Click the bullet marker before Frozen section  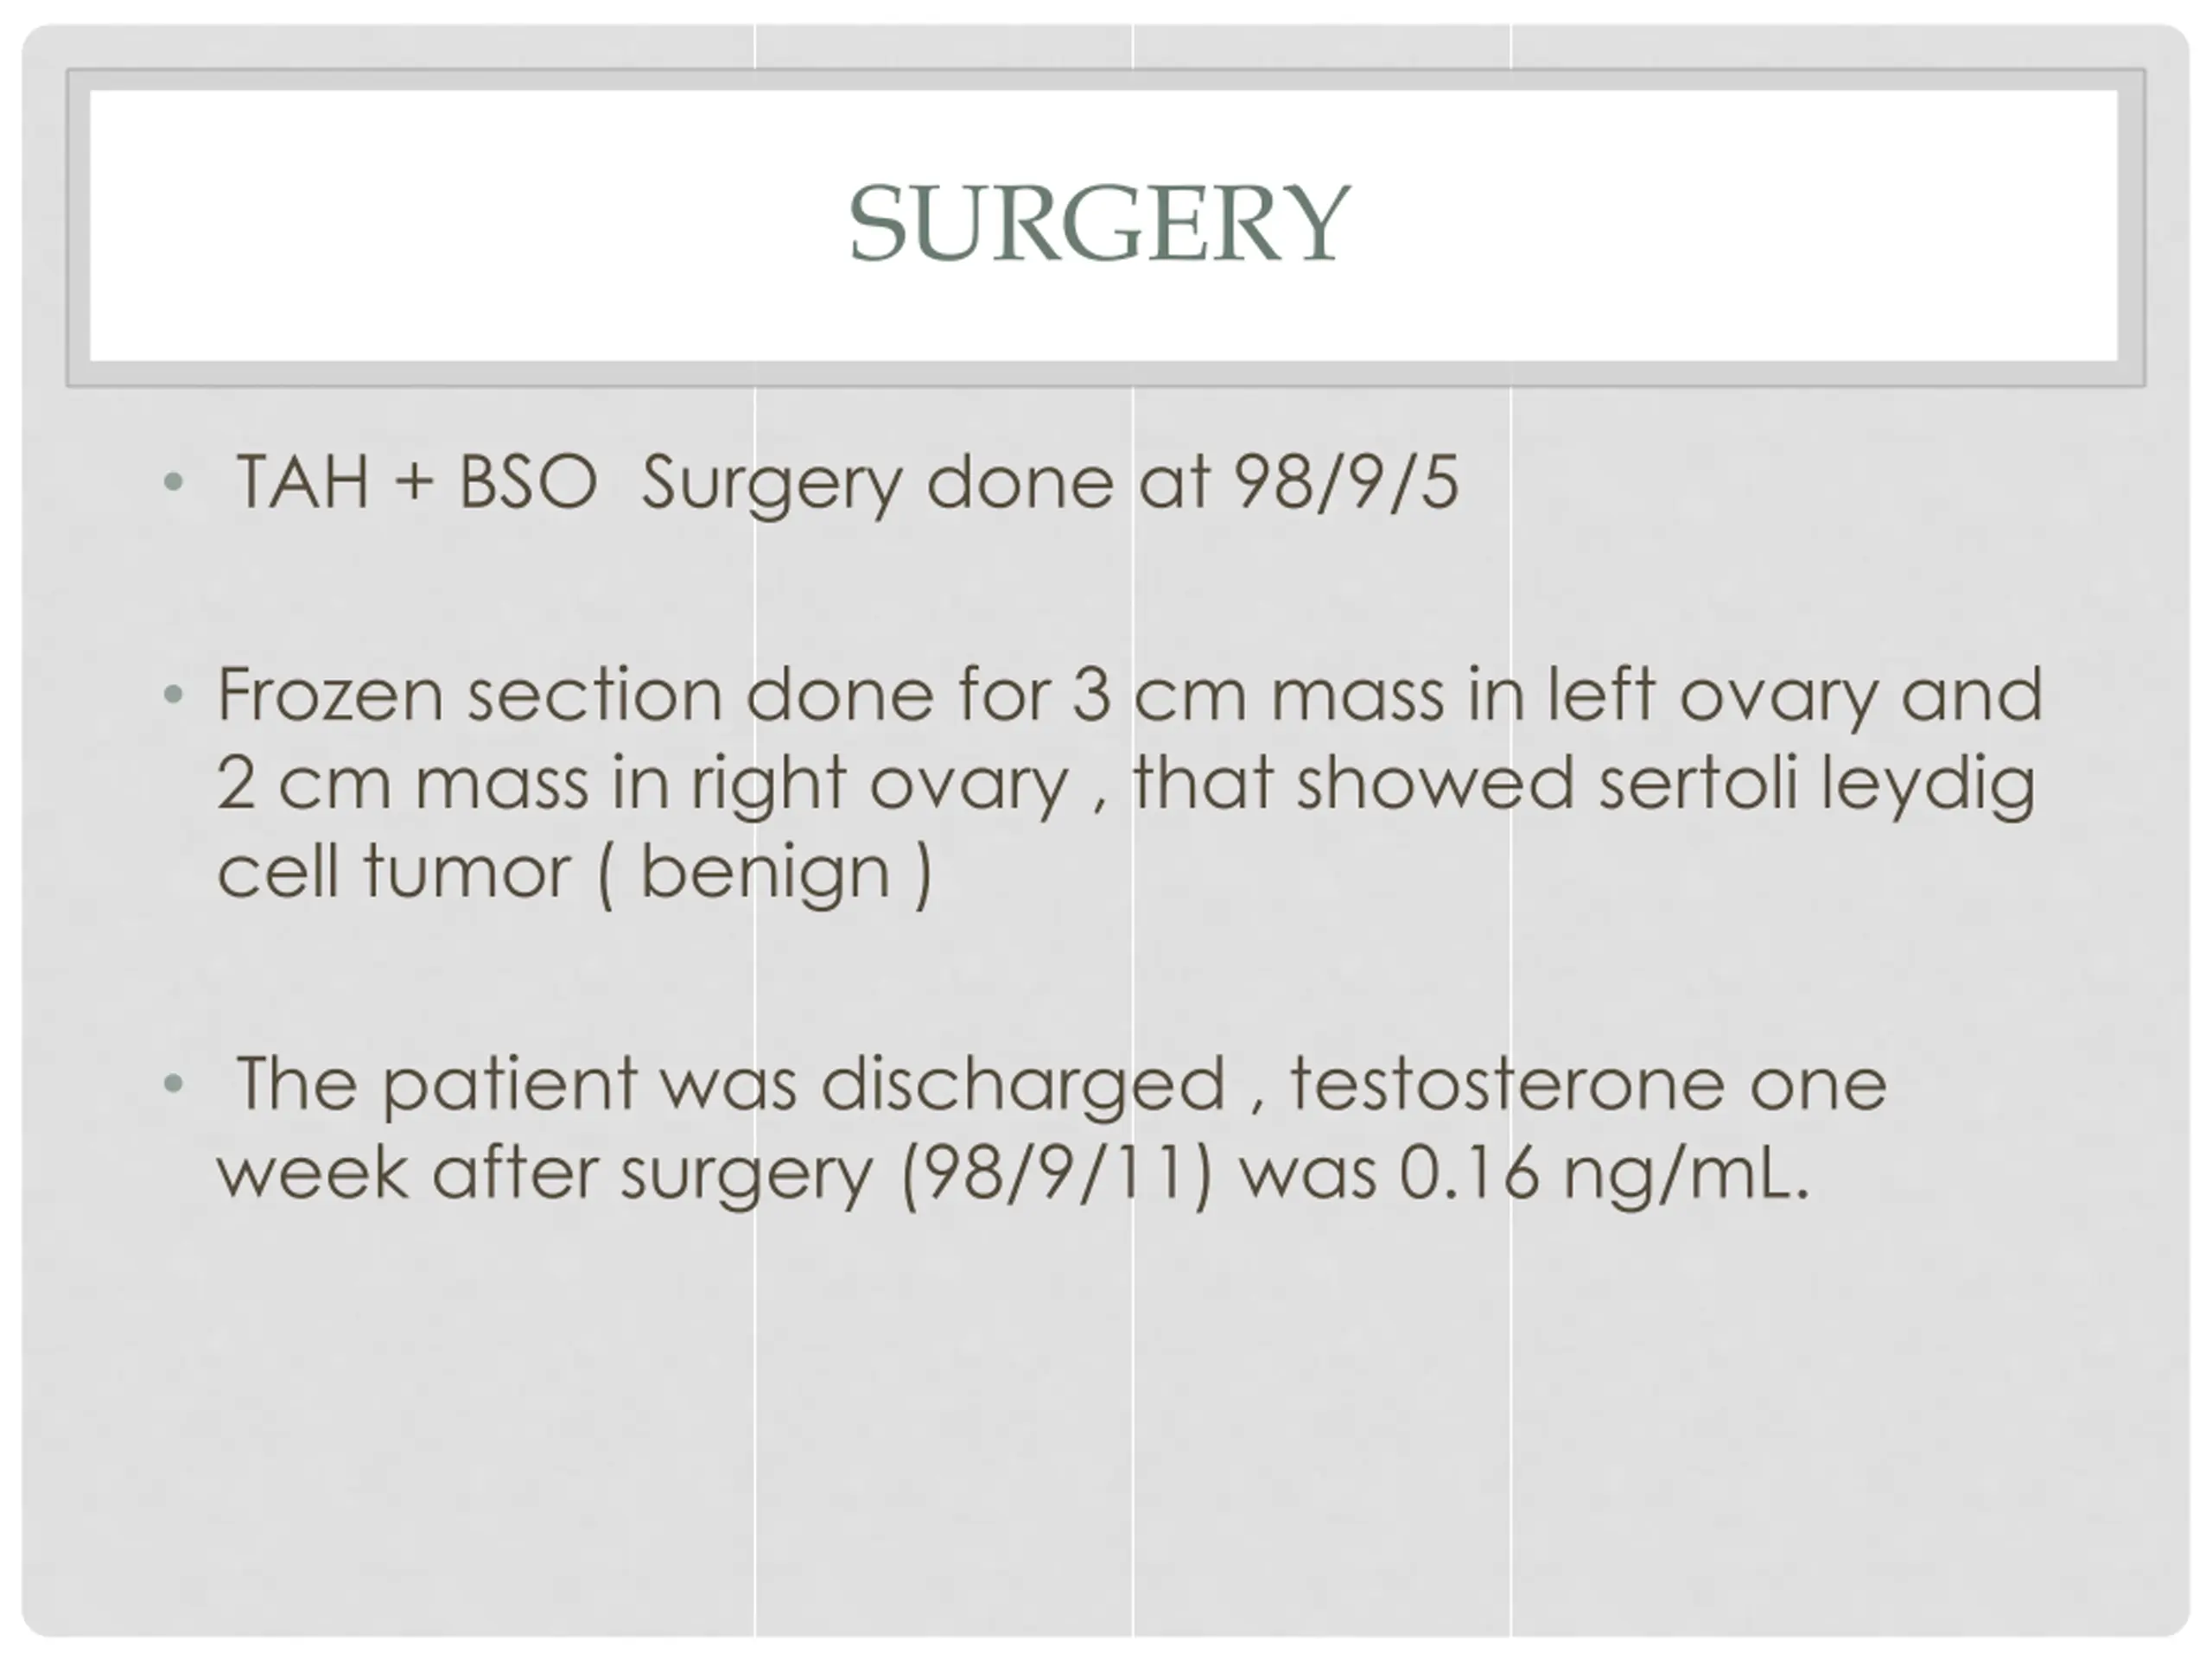(x=173, y=694)
